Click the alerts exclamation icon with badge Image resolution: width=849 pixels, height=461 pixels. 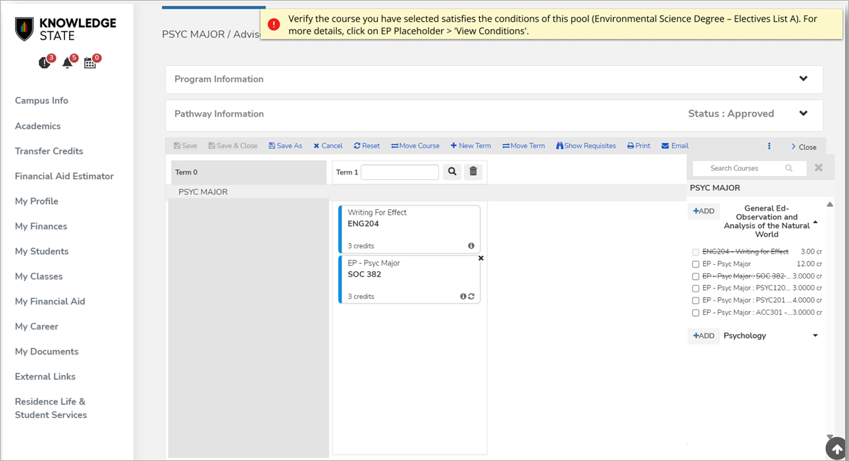click(x=45, y=63)
